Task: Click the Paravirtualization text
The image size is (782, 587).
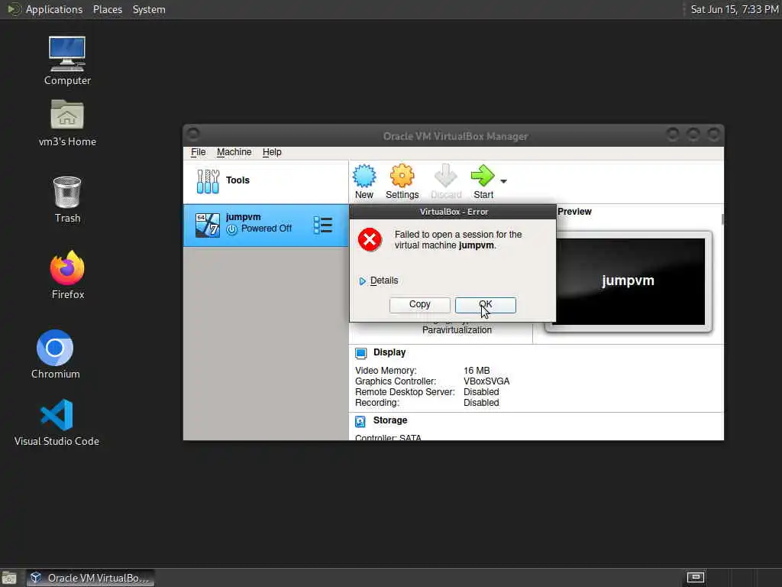Action: click(x=457, y=330)
